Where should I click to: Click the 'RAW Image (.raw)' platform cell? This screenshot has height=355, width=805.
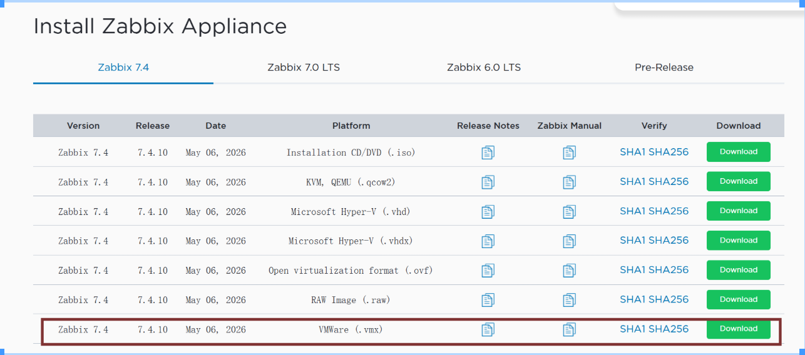pos(351,300)
